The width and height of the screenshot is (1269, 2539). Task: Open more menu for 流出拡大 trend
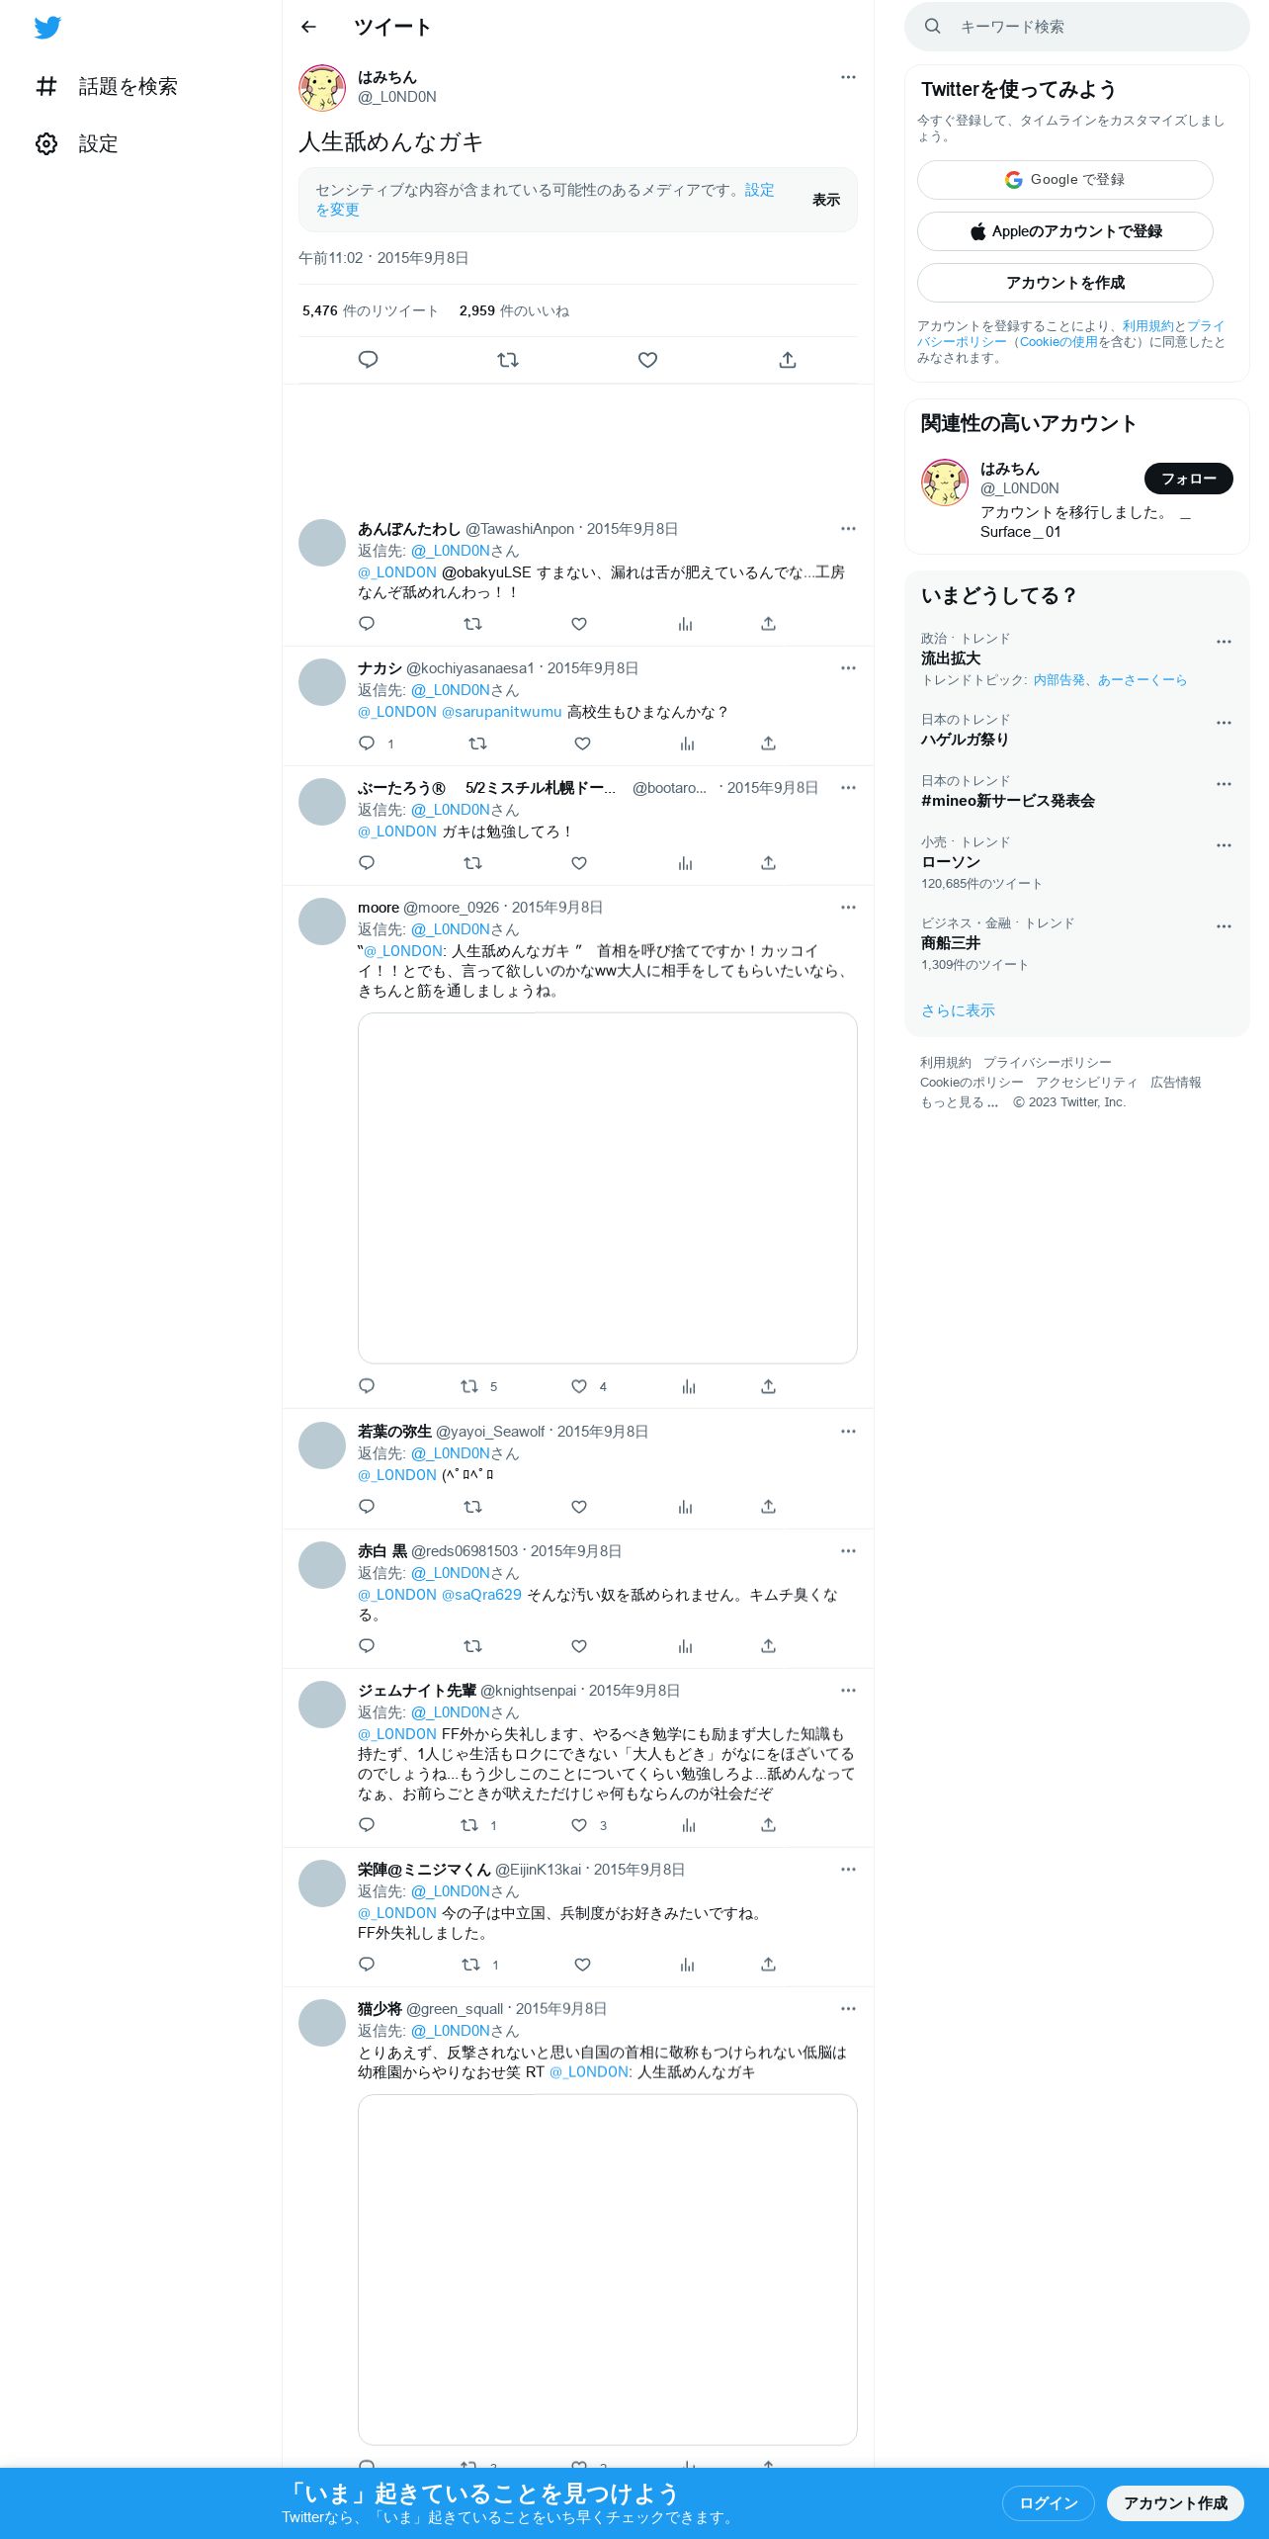pyautogui.click(x=1224, y=642)
